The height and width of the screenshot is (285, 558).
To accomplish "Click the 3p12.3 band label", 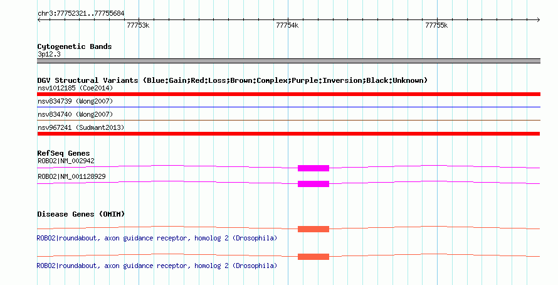I will (49, 54).
